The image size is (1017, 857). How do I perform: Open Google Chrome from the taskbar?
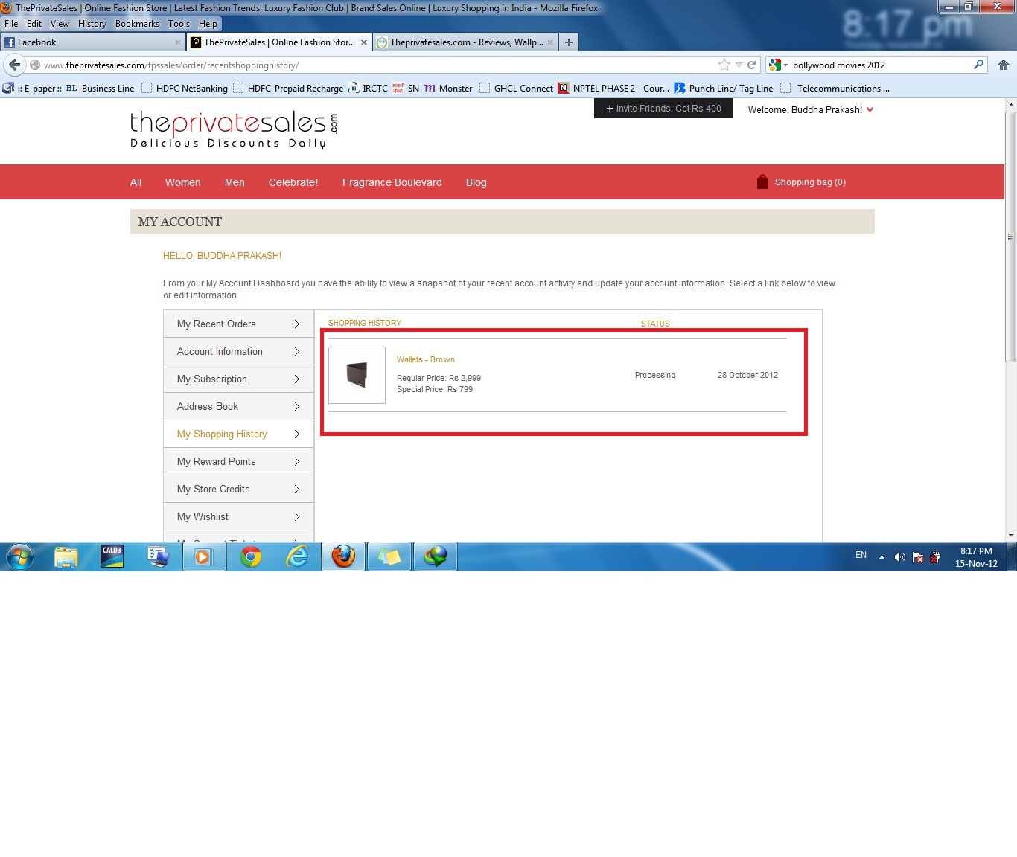pos(251,556)
